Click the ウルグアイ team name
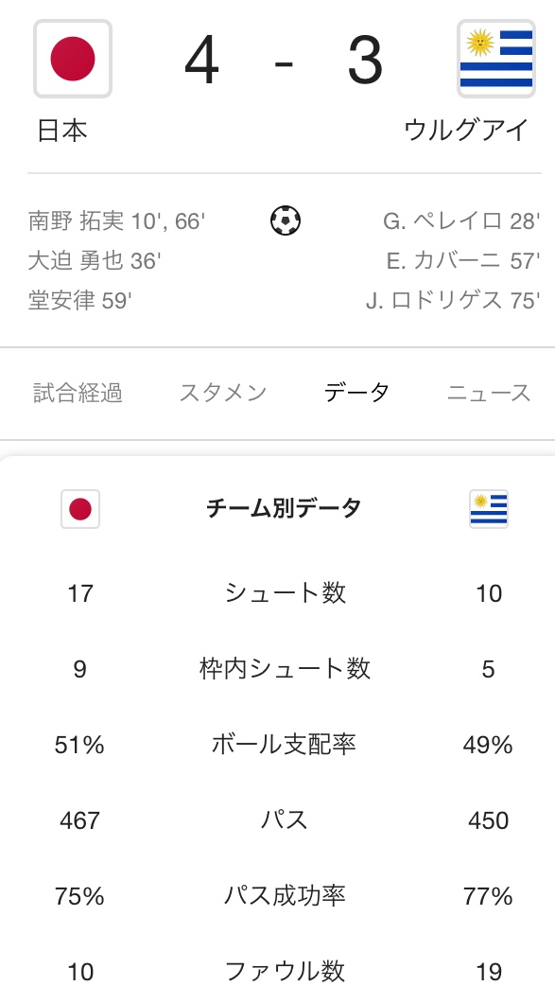Viewport: 555px width, 986px height. coord(466,131)
